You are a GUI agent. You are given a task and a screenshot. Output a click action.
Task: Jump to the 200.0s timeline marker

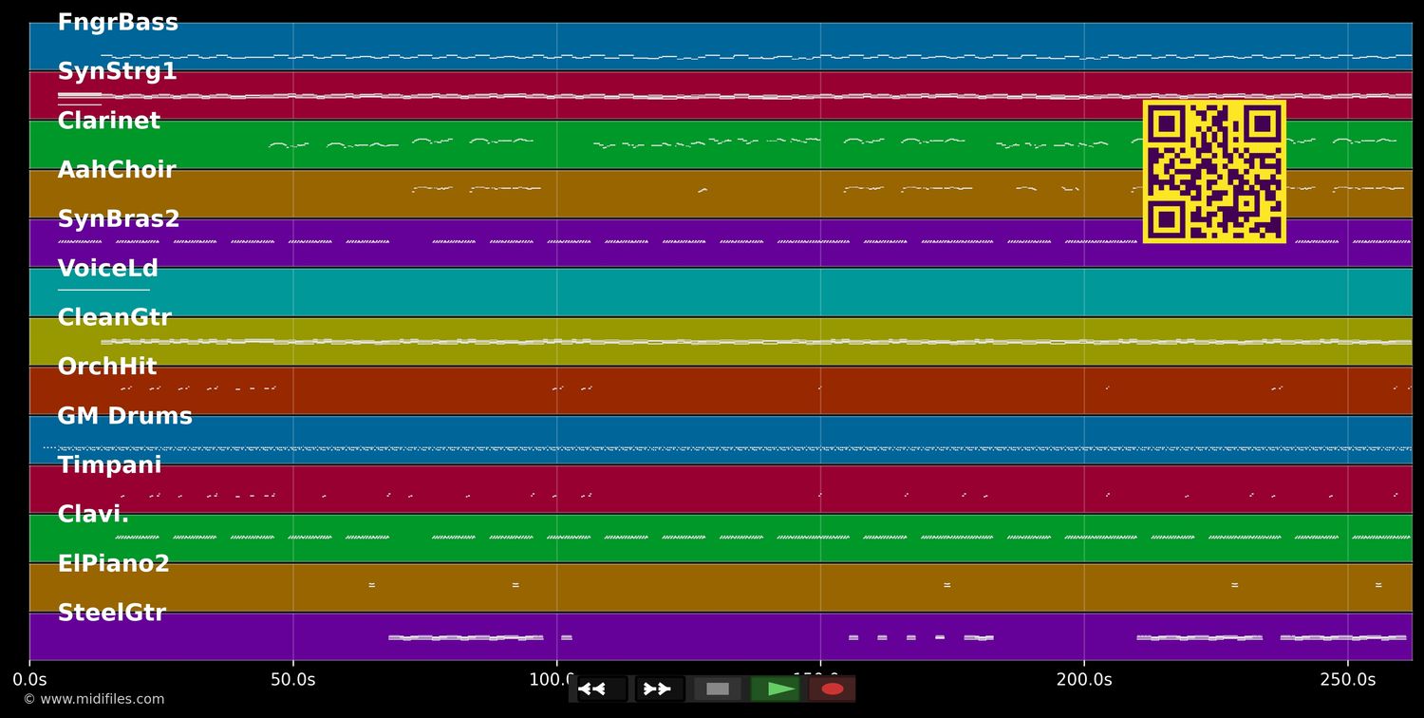[1084, 680]
